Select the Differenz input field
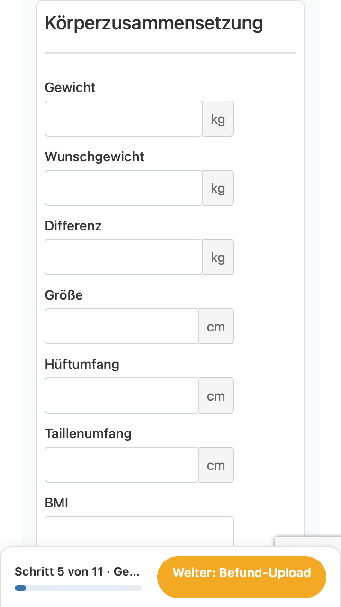341x607 pixels. (x=124, y=257)
